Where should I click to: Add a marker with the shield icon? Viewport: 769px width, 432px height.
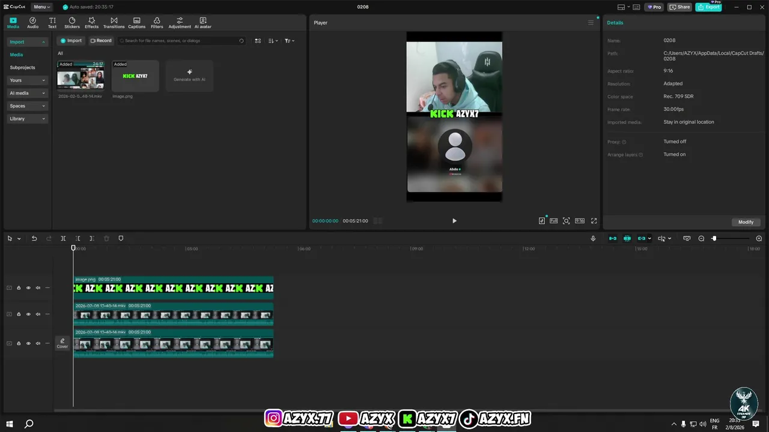click(x=121, y=238)
